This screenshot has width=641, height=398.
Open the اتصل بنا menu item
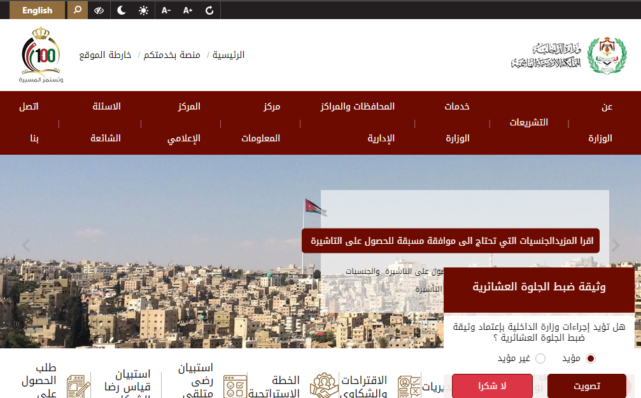tap(29, 122)
